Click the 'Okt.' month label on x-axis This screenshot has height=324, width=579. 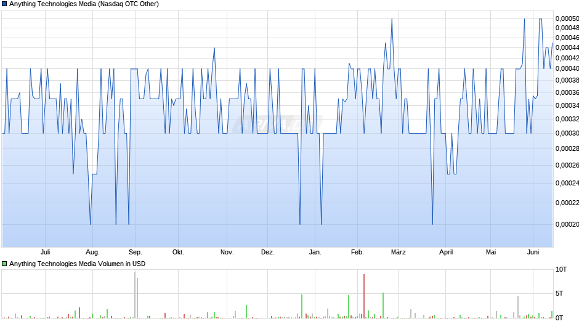pos(178,252)
